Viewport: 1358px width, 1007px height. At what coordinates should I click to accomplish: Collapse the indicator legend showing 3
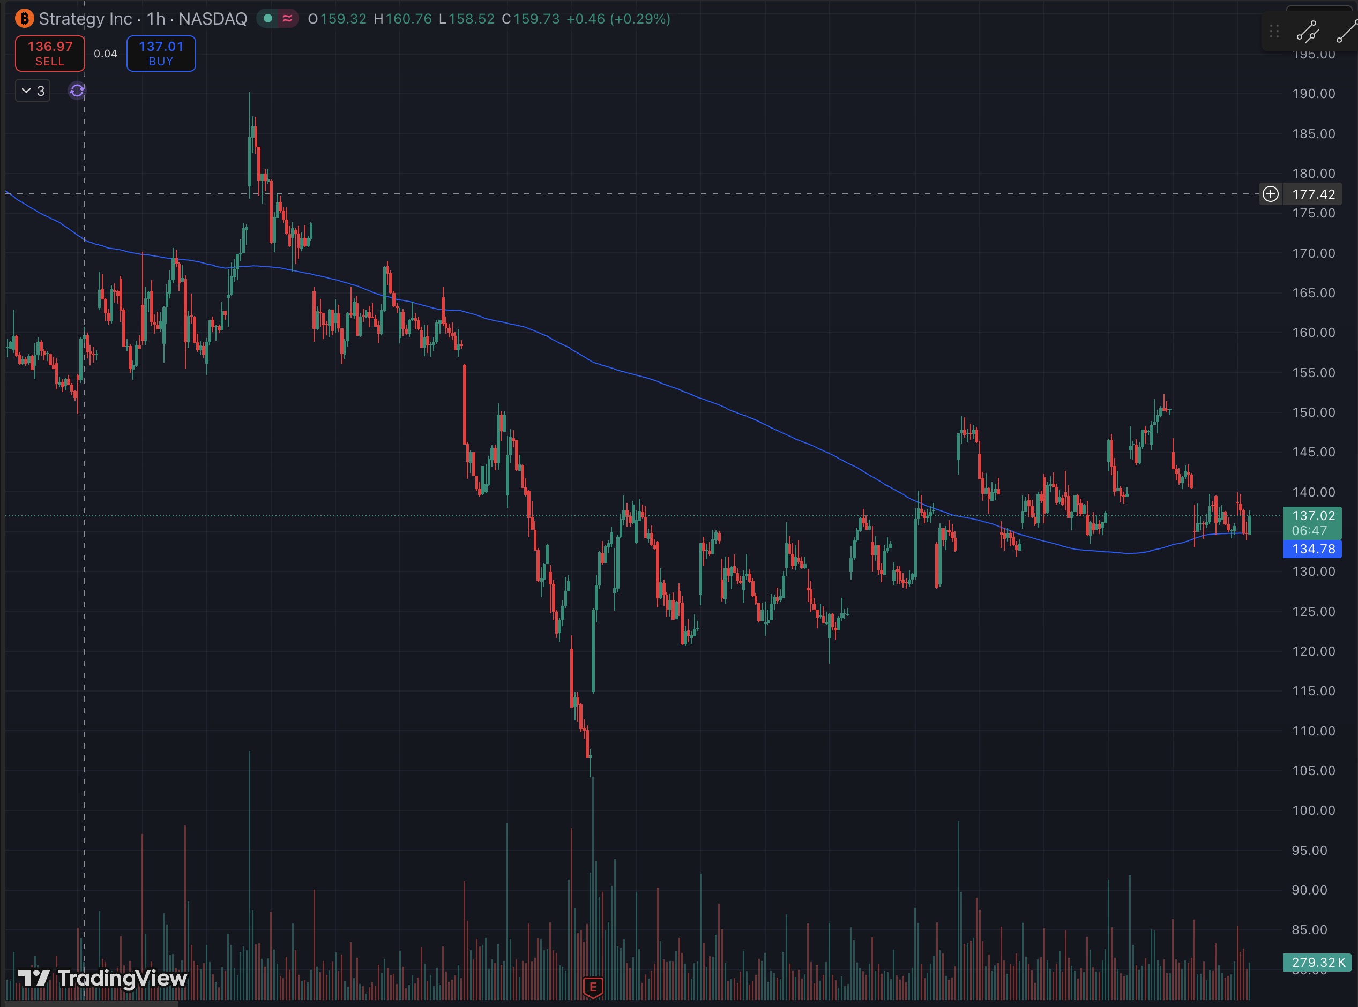(32, 91)
